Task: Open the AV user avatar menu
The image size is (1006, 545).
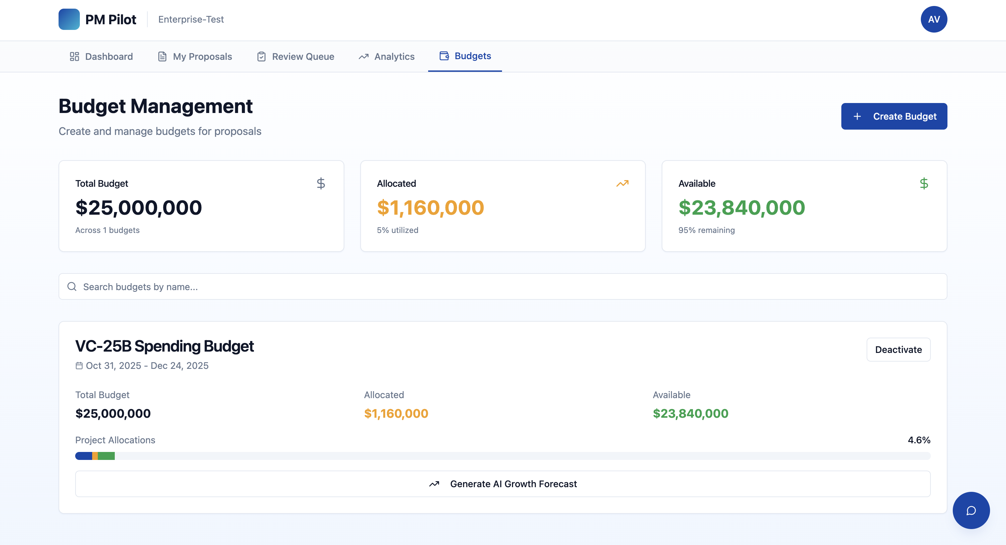Action: pyautogui.click(x=933, y=19)
